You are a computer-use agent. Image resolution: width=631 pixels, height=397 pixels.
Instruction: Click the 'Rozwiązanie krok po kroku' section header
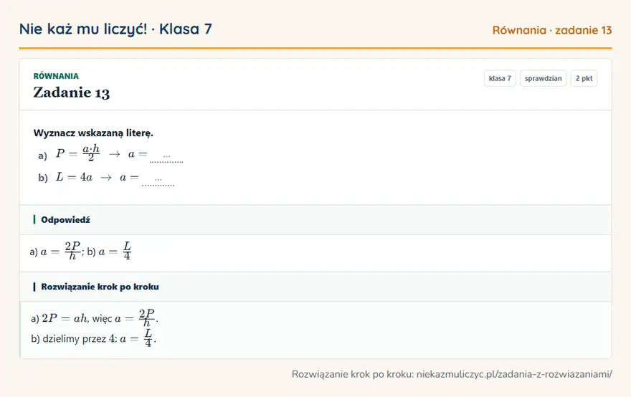pos(100,287)
